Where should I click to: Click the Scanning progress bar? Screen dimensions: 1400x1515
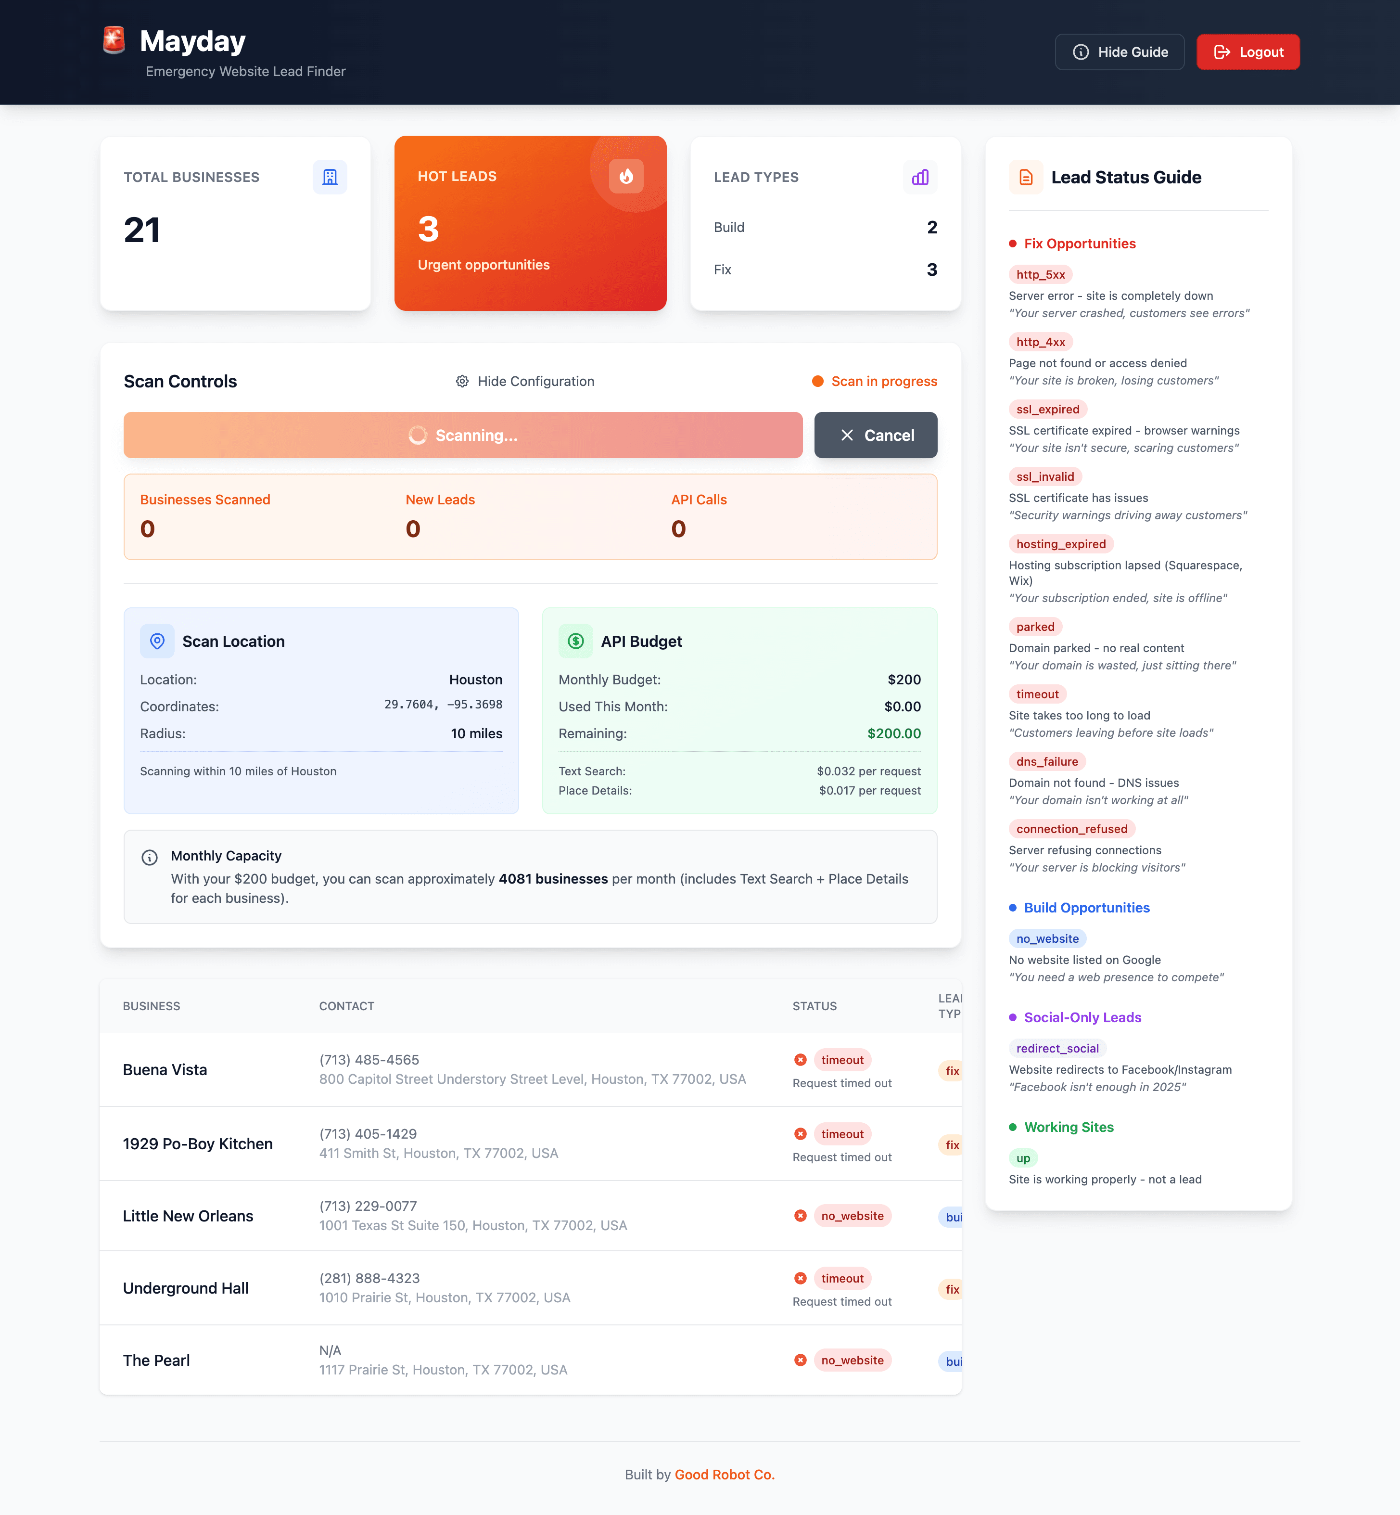[x=462, y=435]
